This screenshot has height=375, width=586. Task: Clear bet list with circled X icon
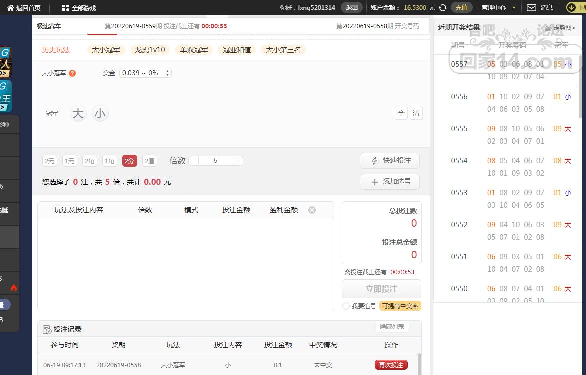point(312,210)
